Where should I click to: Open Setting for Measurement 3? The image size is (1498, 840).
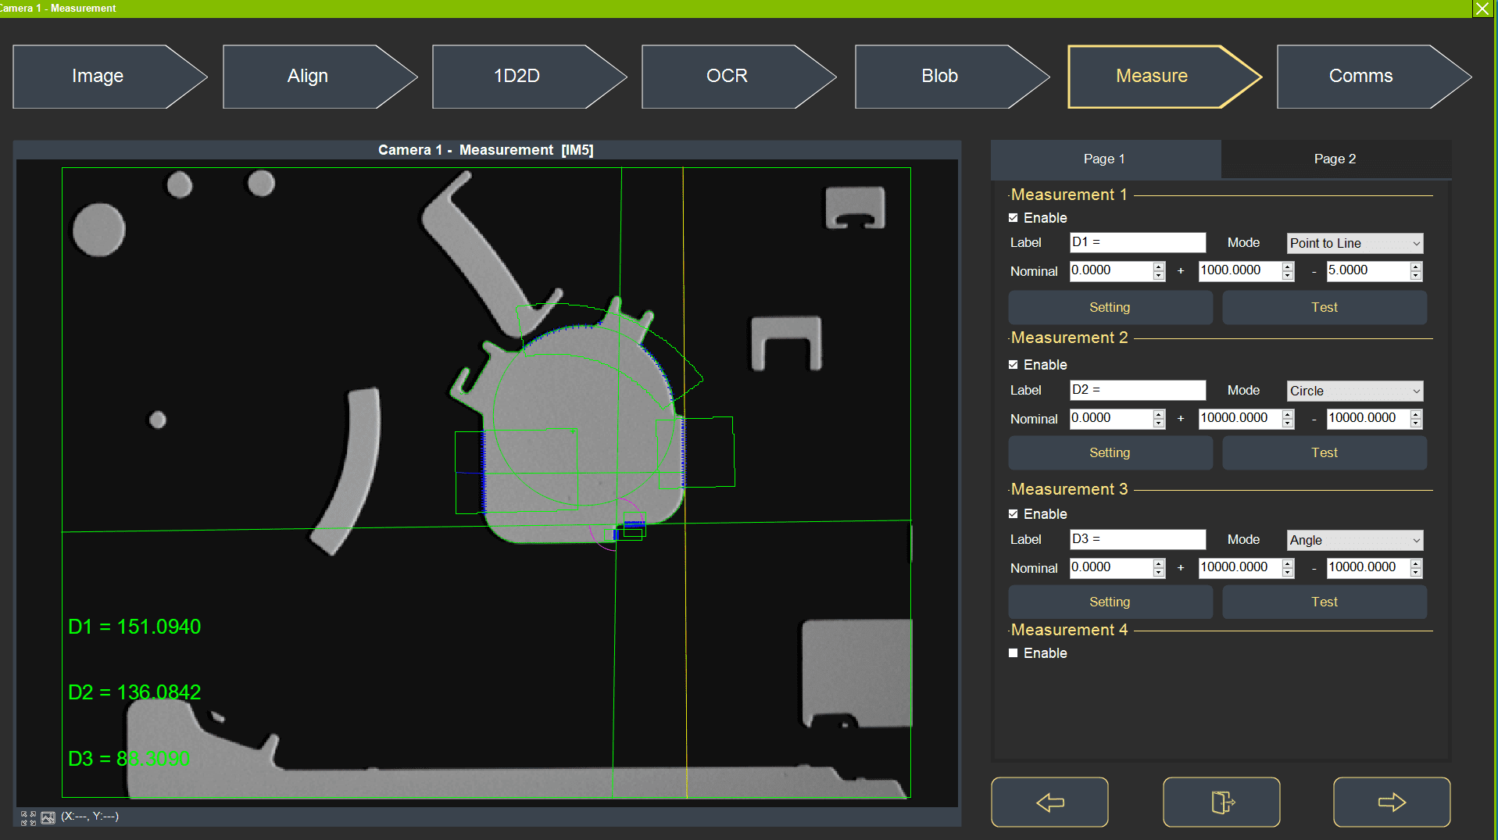pos(1110,602)
